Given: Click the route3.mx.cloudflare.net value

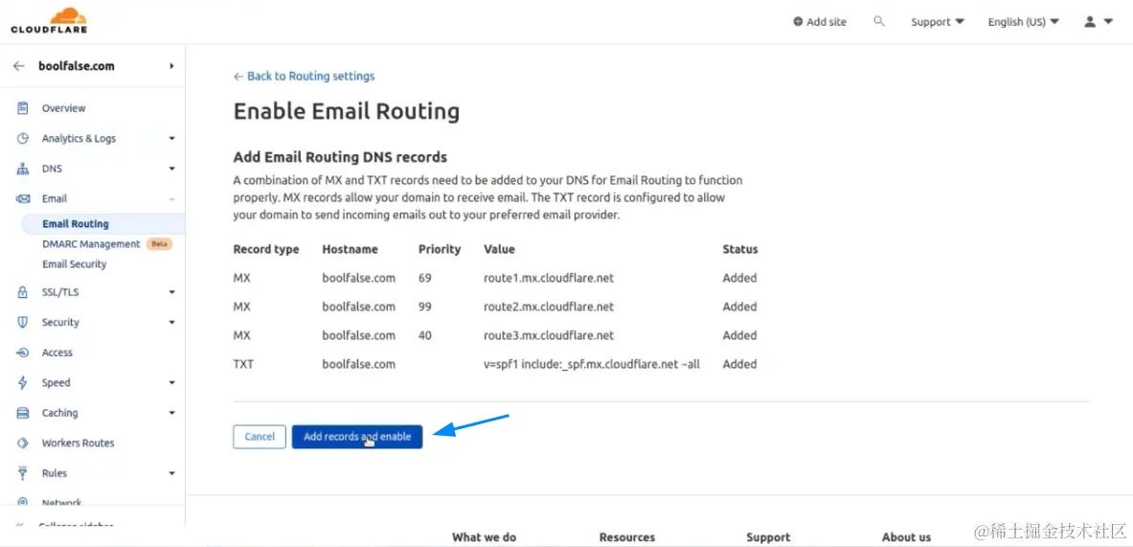Looking at the screenshot, I should click(549, 335).
